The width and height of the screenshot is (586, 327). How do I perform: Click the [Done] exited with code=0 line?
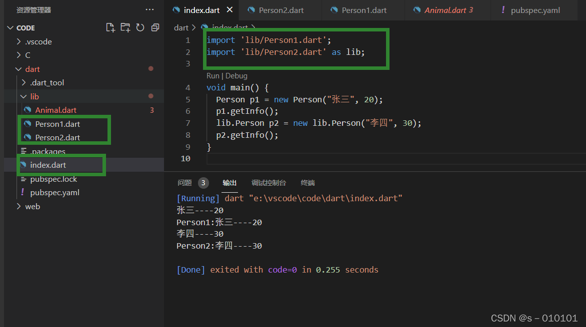[277, 270]
